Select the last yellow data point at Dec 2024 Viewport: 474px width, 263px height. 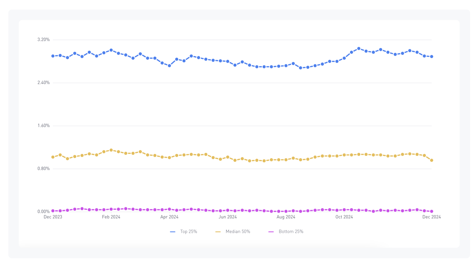[431, 160]
